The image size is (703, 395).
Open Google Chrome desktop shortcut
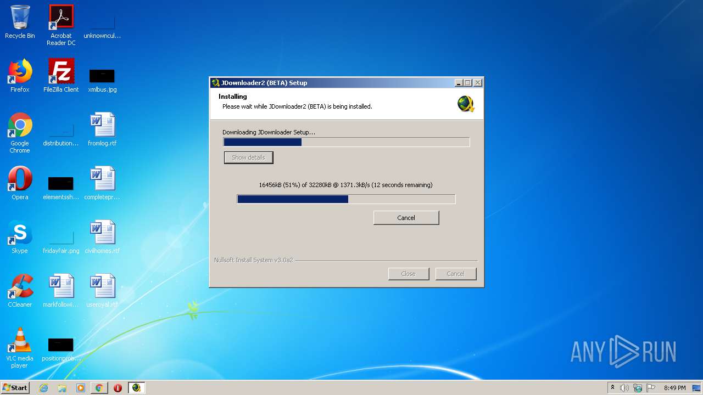click(x=20, y=133)
